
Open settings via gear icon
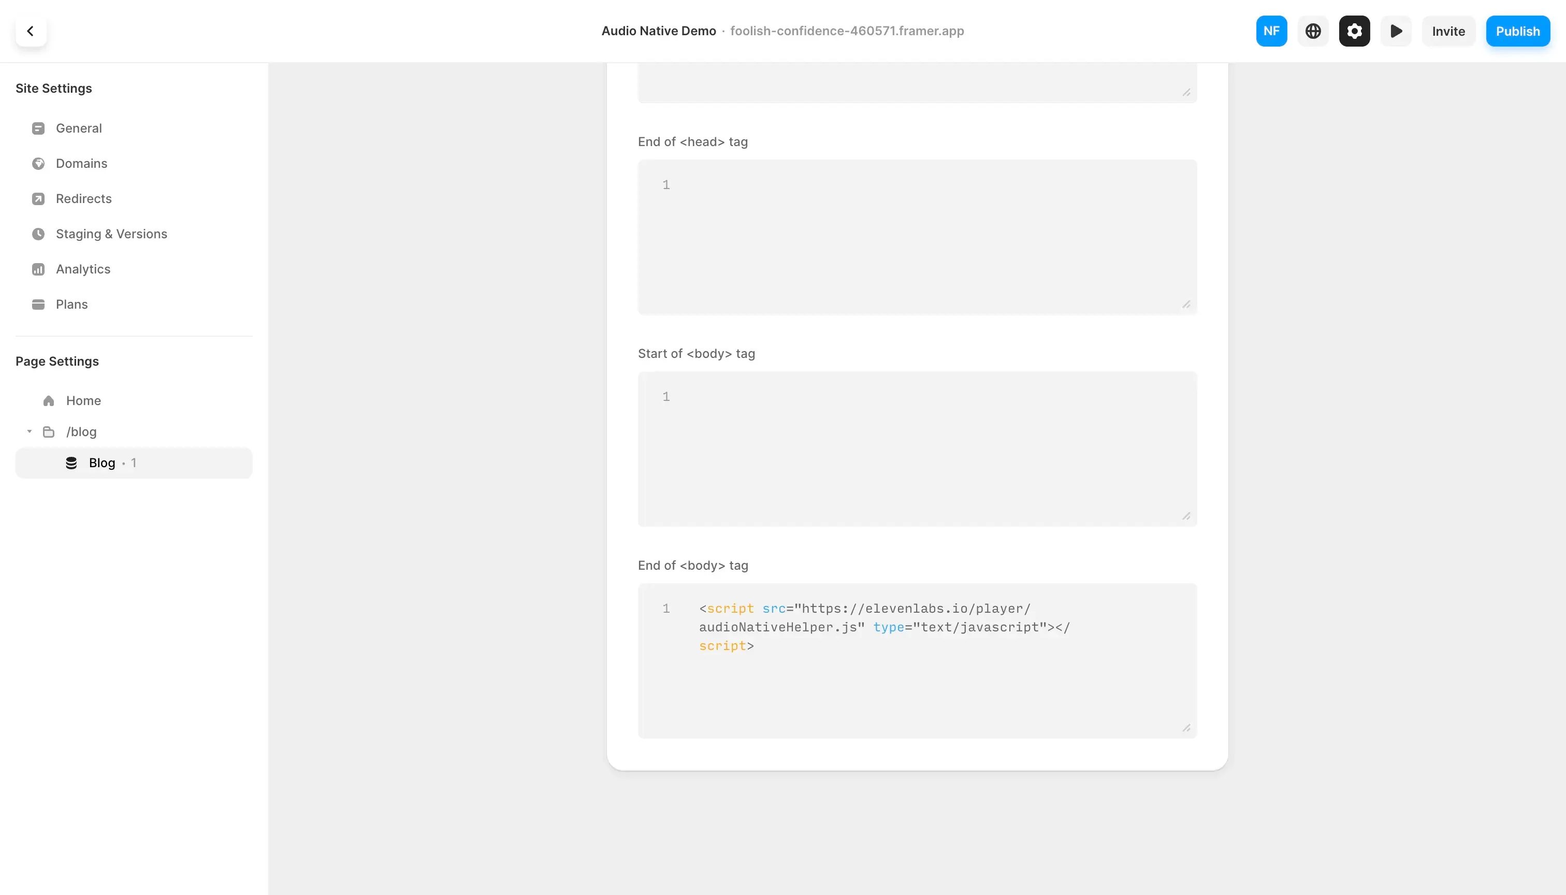tap(1354, 31)
